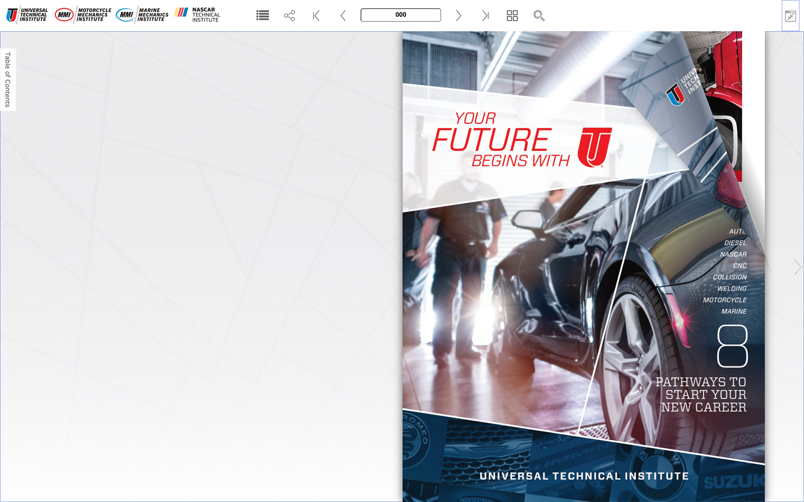Click the "WELDING" text on cover
Viewport: 804px width, 502px height.
pyautogui.click(x=732, y=289)
